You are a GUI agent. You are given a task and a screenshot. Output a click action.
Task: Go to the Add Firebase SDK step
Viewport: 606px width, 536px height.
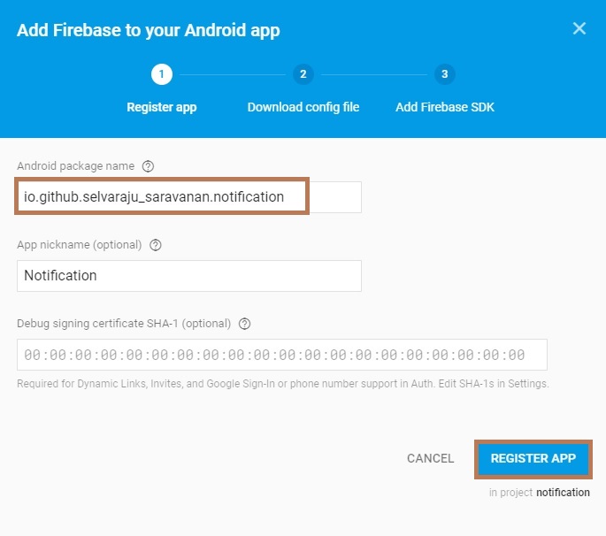pos(445,107)
